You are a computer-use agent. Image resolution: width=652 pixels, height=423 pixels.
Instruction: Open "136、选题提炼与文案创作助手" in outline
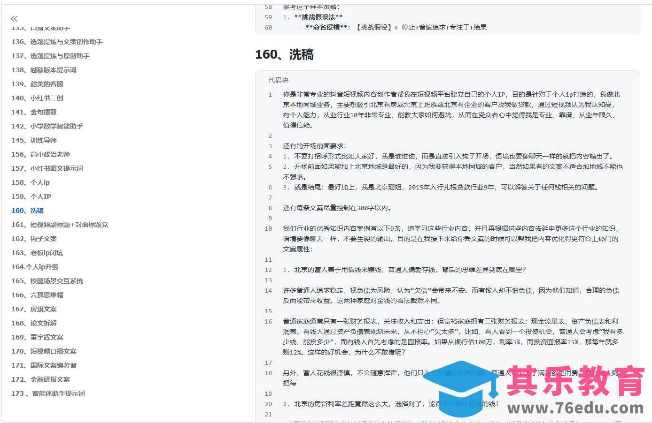(57, 42)
